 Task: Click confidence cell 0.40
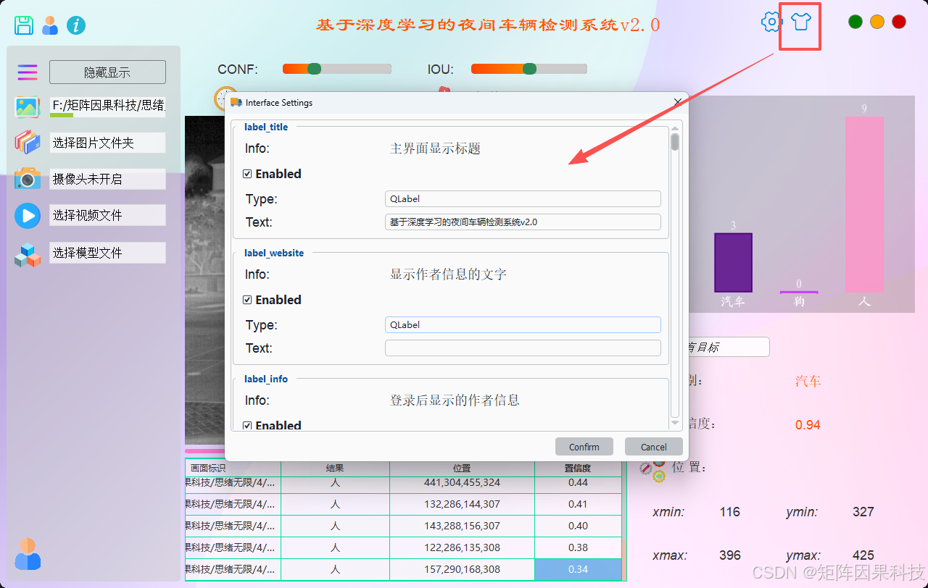[x=578, y=526]
